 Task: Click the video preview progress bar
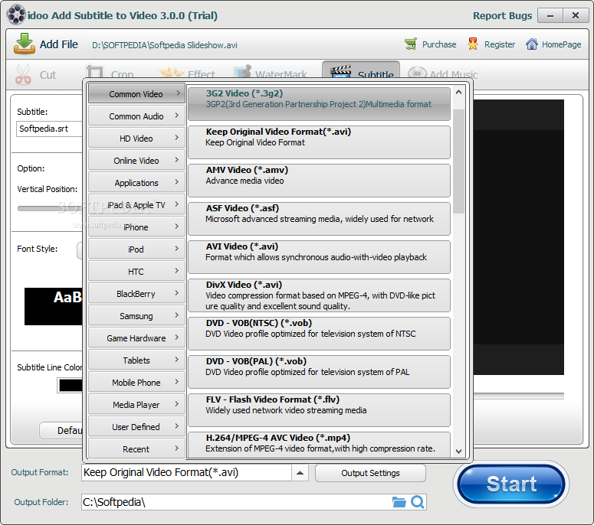pos(519,396)
